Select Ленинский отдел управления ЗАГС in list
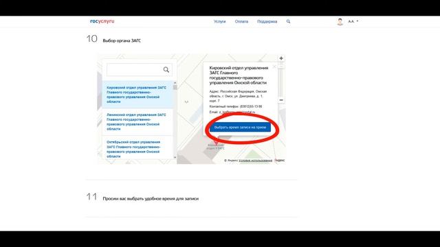 click(x=137, y=122)
